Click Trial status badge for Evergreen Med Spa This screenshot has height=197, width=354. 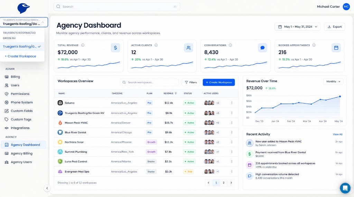(188, 171)
